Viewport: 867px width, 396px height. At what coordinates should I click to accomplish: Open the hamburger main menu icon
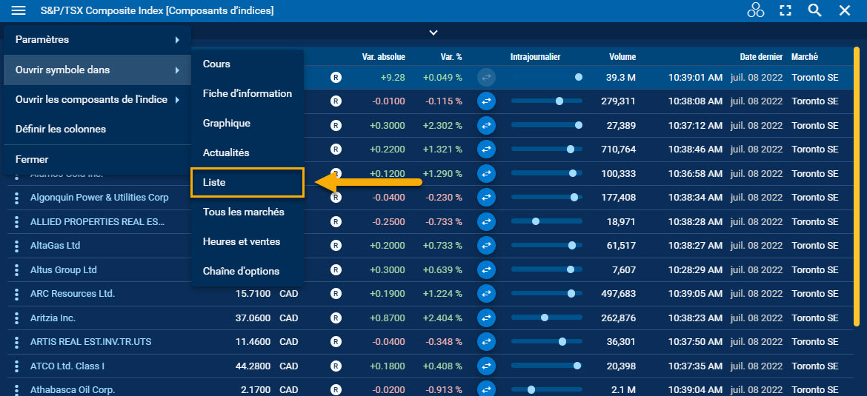pyautogui.click(x=19, y=10)
